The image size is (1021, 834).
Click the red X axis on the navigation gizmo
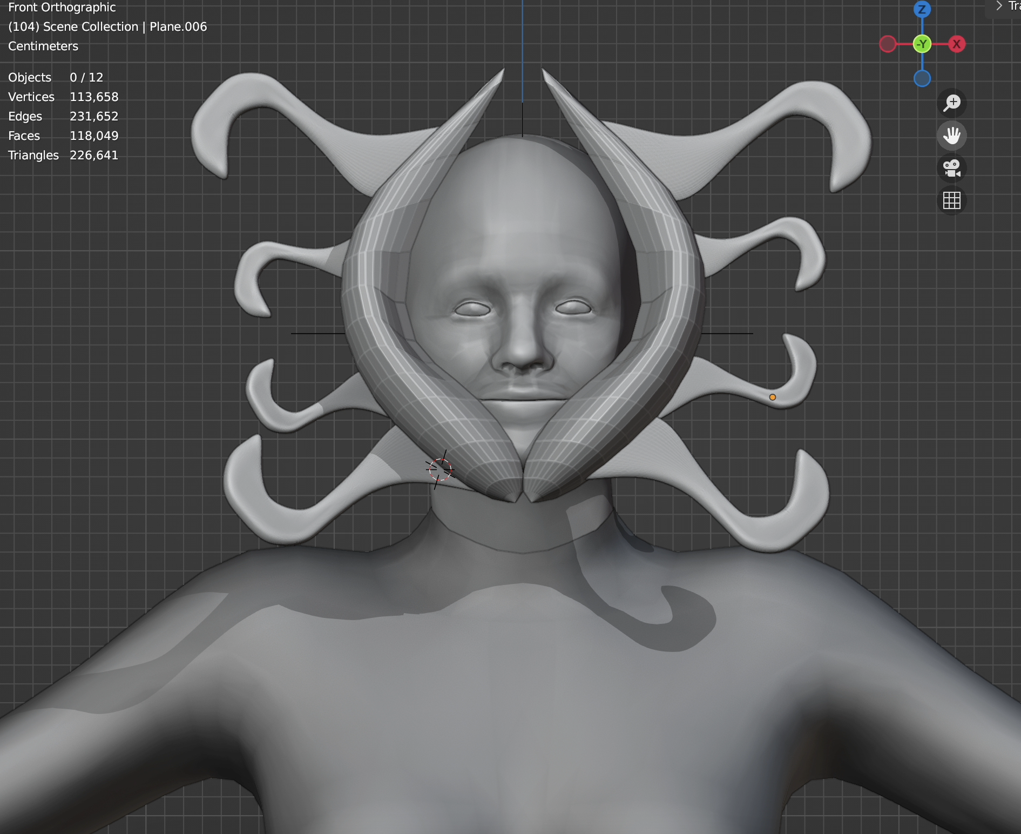[957, 44]
